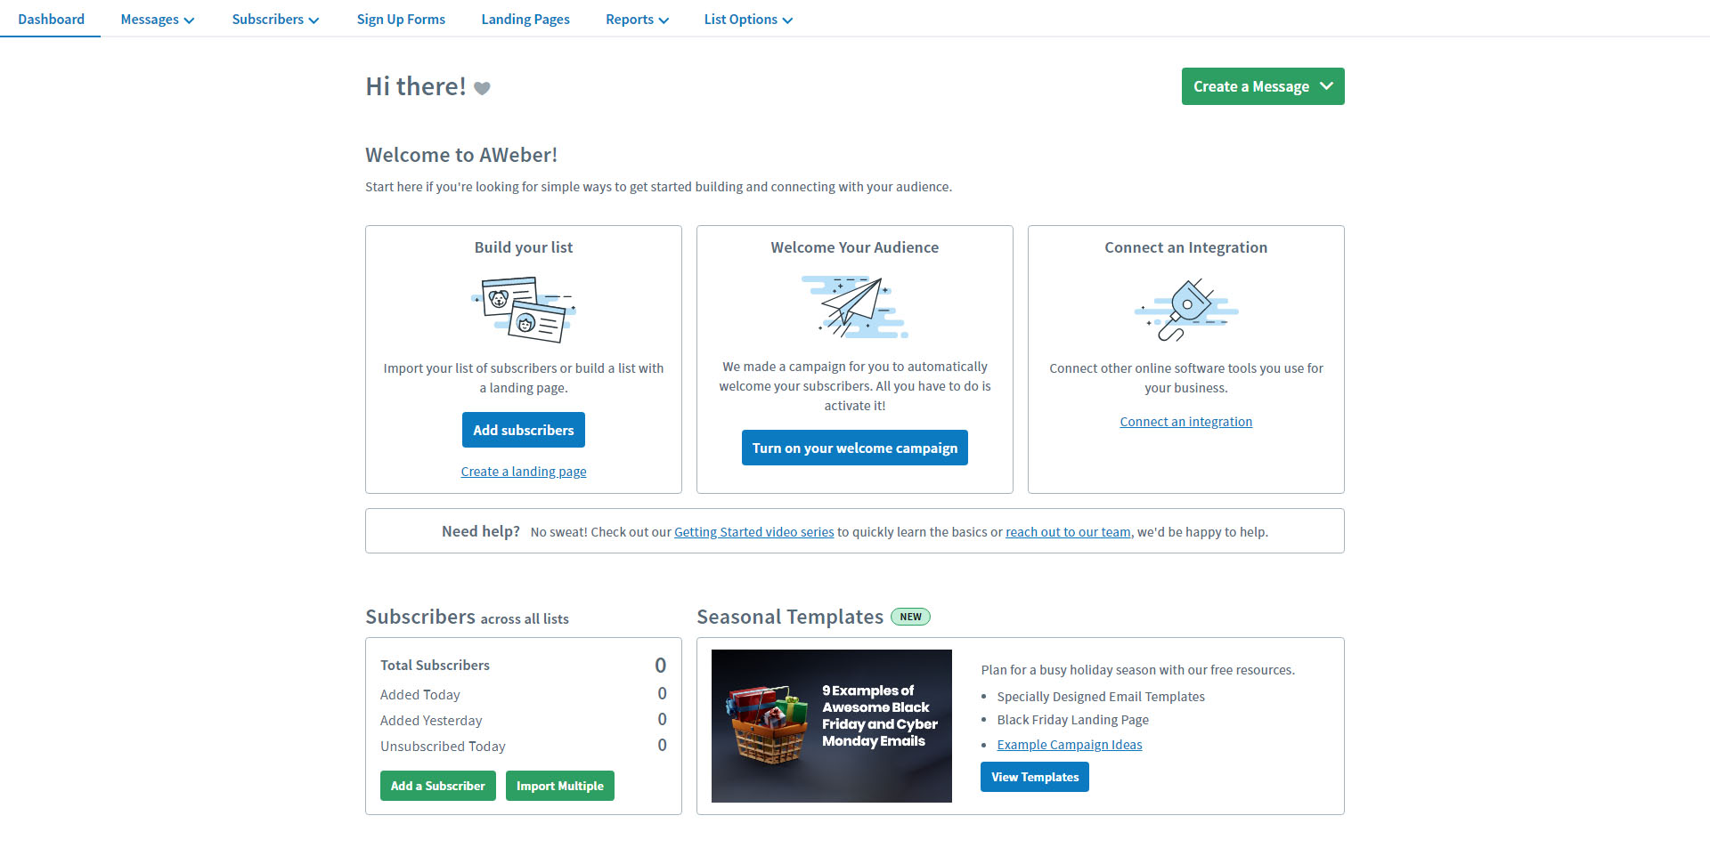This screenshot has height=848, width=1710.
Task: Expand the Messages menu
Action: 158,20
